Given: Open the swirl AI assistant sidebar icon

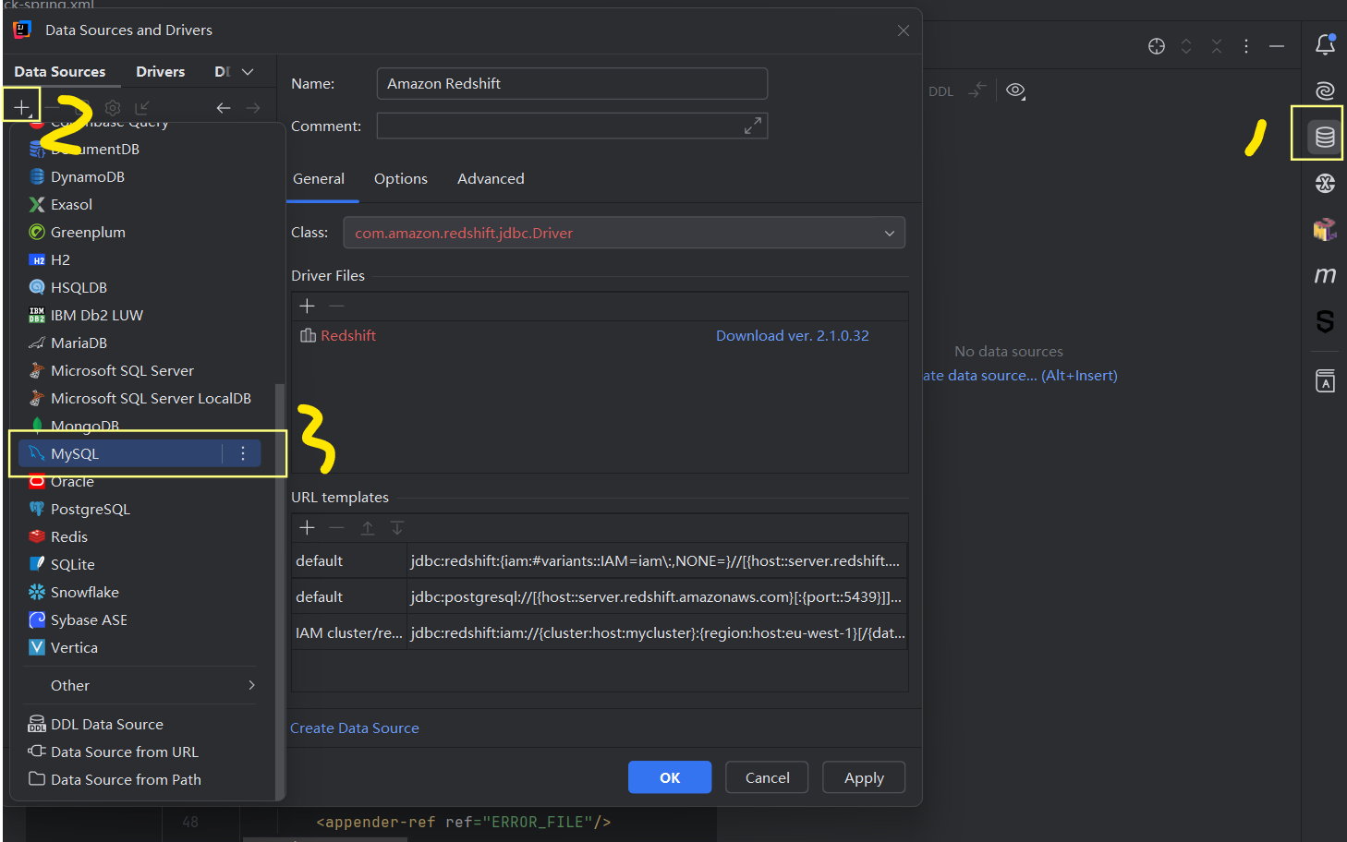Looking at the screenshot, I should [1325, 90].
